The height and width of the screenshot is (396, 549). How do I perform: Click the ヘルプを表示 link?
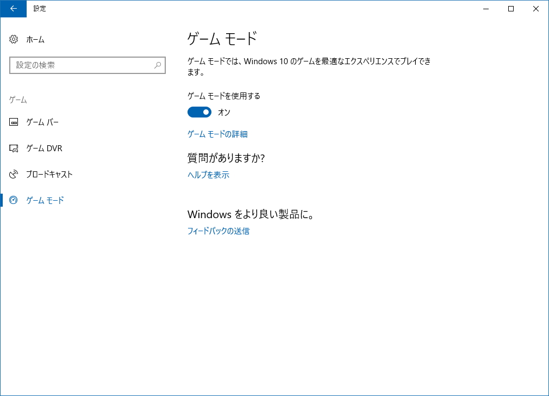click(208, 175)
